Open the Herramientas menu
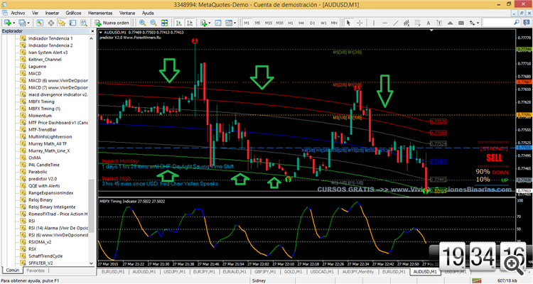This screenshot has height=284, width=533. (100, 13)
